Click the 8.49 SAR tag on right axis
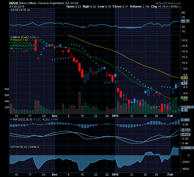Screen dimensions: 194x177 pyautogui.click(x=184, y=110)
